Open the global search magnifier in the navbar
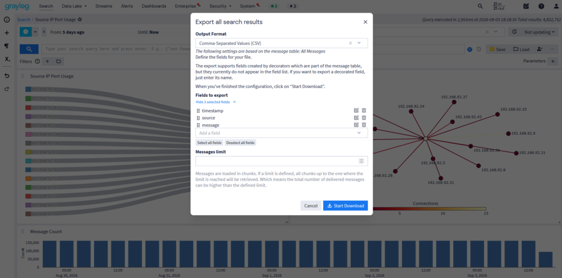The width and height of the screenshot is (562, 278). pos(480,6)
